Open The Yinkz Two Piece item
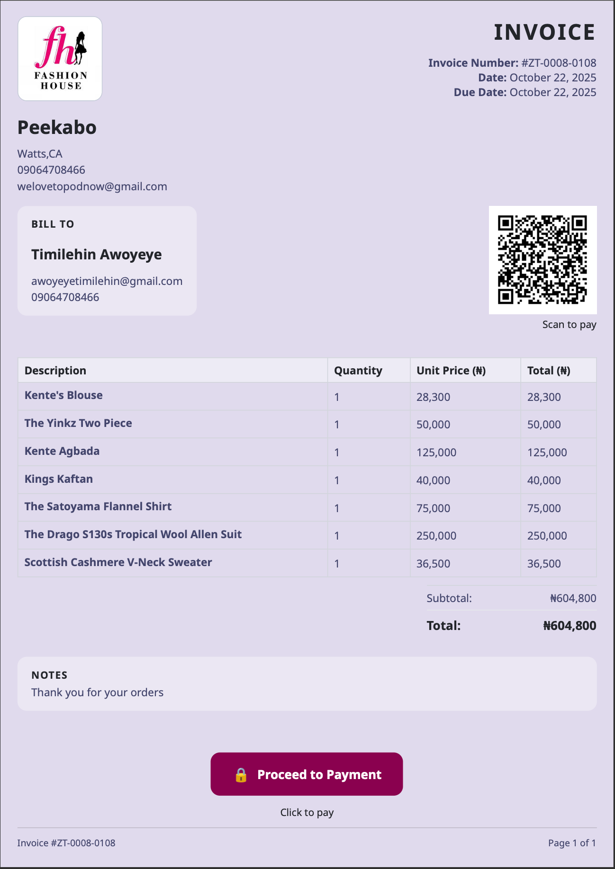 point(78,423)
